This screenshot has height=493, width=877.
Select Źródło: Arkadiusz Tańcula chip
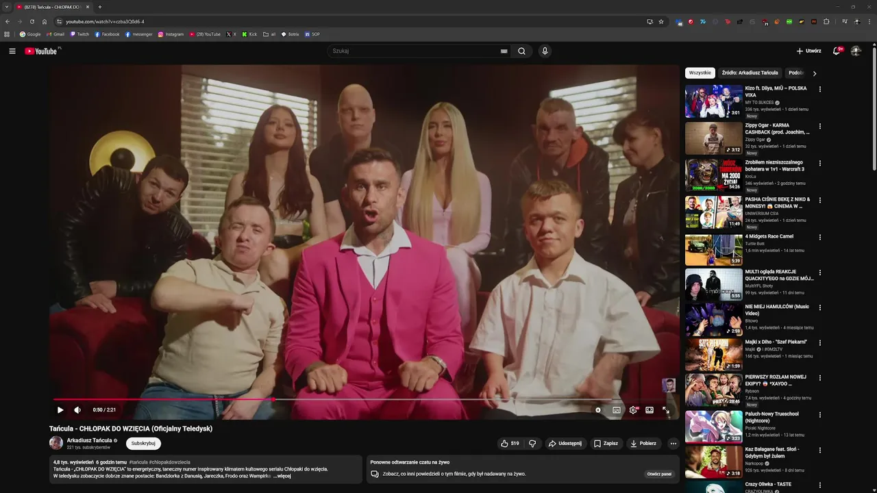pyautogui.click(x=750, y=73)
